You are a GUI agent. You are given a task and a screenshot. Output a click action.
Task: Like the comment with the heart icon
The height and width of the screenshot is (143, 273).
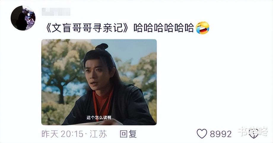point(202,134)
